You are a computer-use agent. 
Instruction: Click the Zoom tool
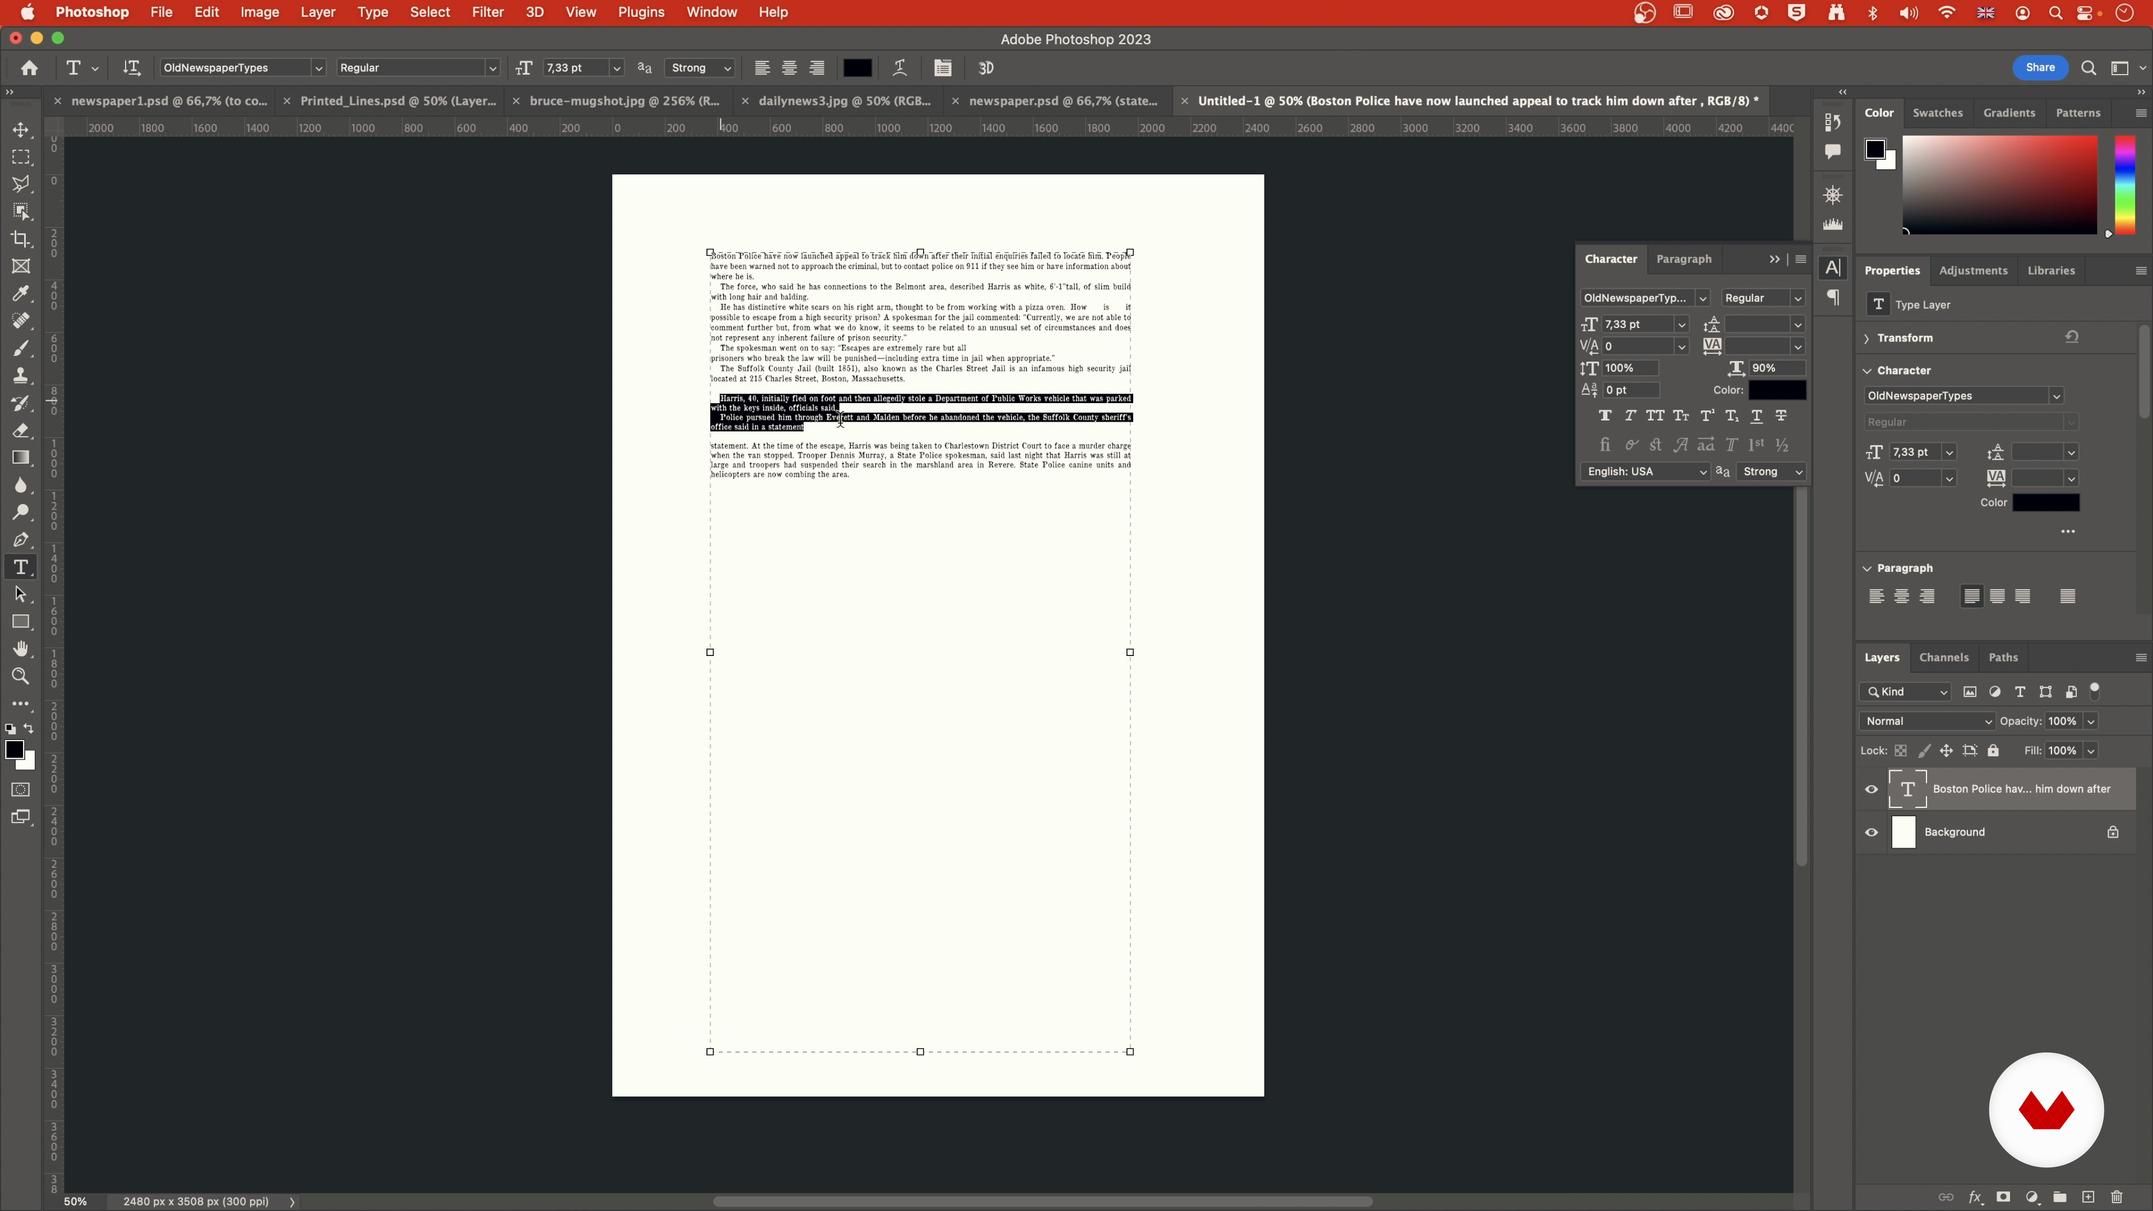21,676
